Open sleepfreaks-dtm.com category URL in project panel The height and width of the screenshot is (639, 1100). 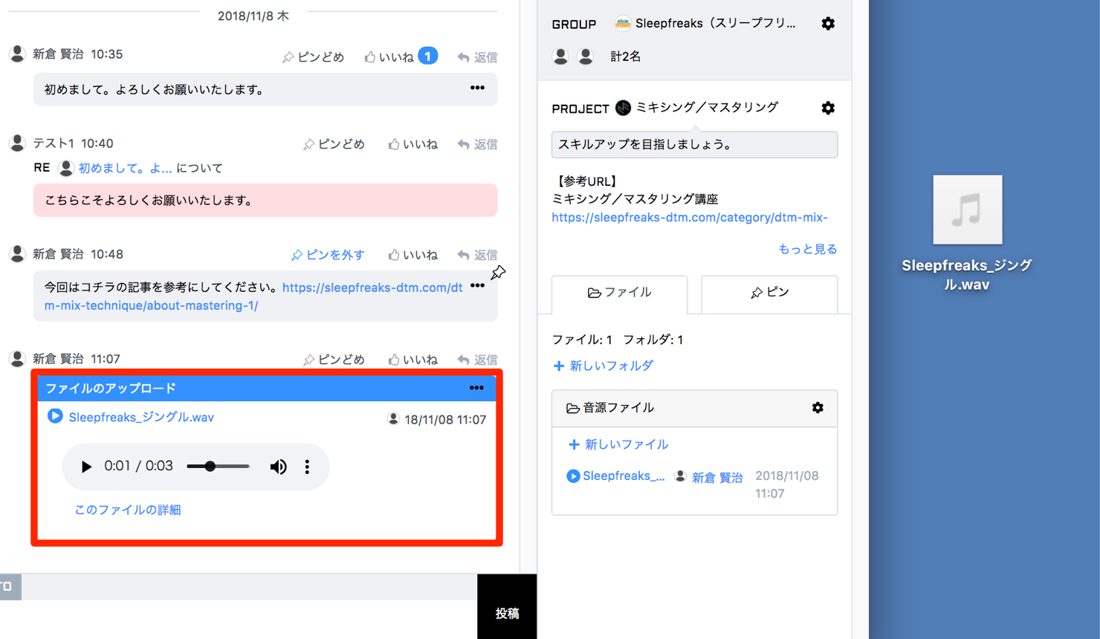(690, 218)
